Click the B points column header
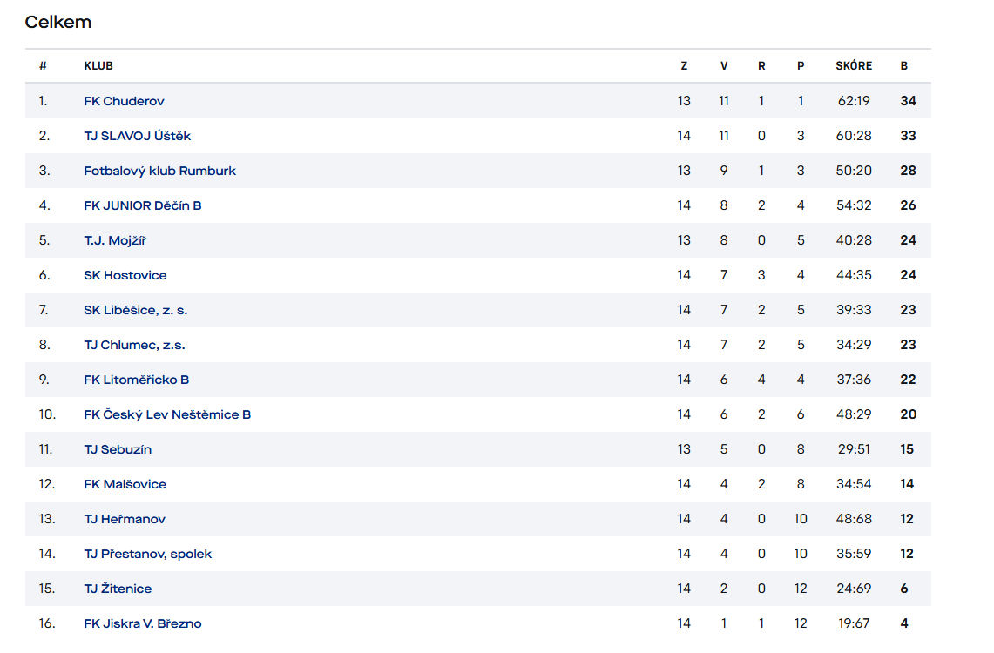This screenshot has width=994, height=653. pyautogui.click(x=904, y=66)
